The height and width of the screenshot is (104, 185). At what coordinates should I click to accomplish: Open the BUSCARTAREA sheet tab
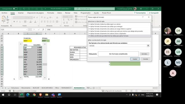pos(47,88)
